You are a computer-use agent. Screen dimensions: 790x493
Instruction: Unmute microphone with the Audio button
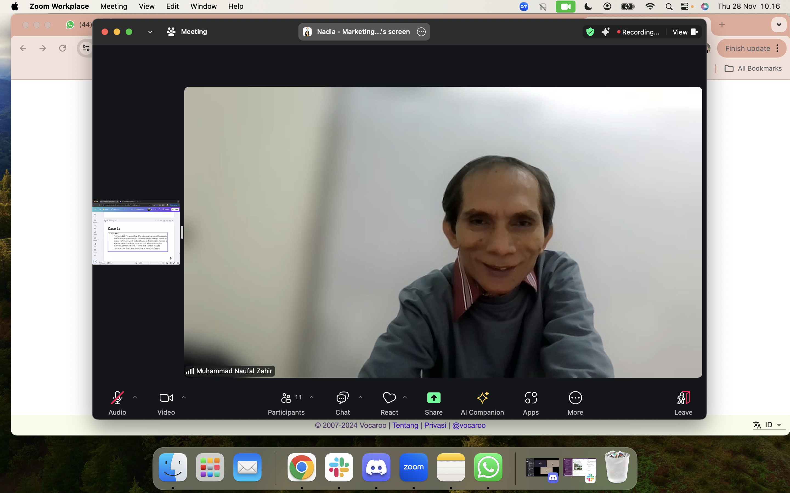(117, 403)
